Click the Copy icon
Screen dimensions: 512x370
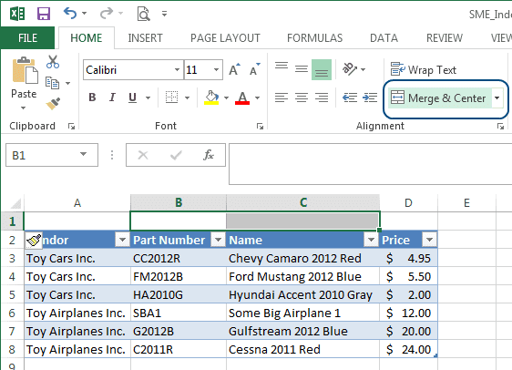click(53, 83)
